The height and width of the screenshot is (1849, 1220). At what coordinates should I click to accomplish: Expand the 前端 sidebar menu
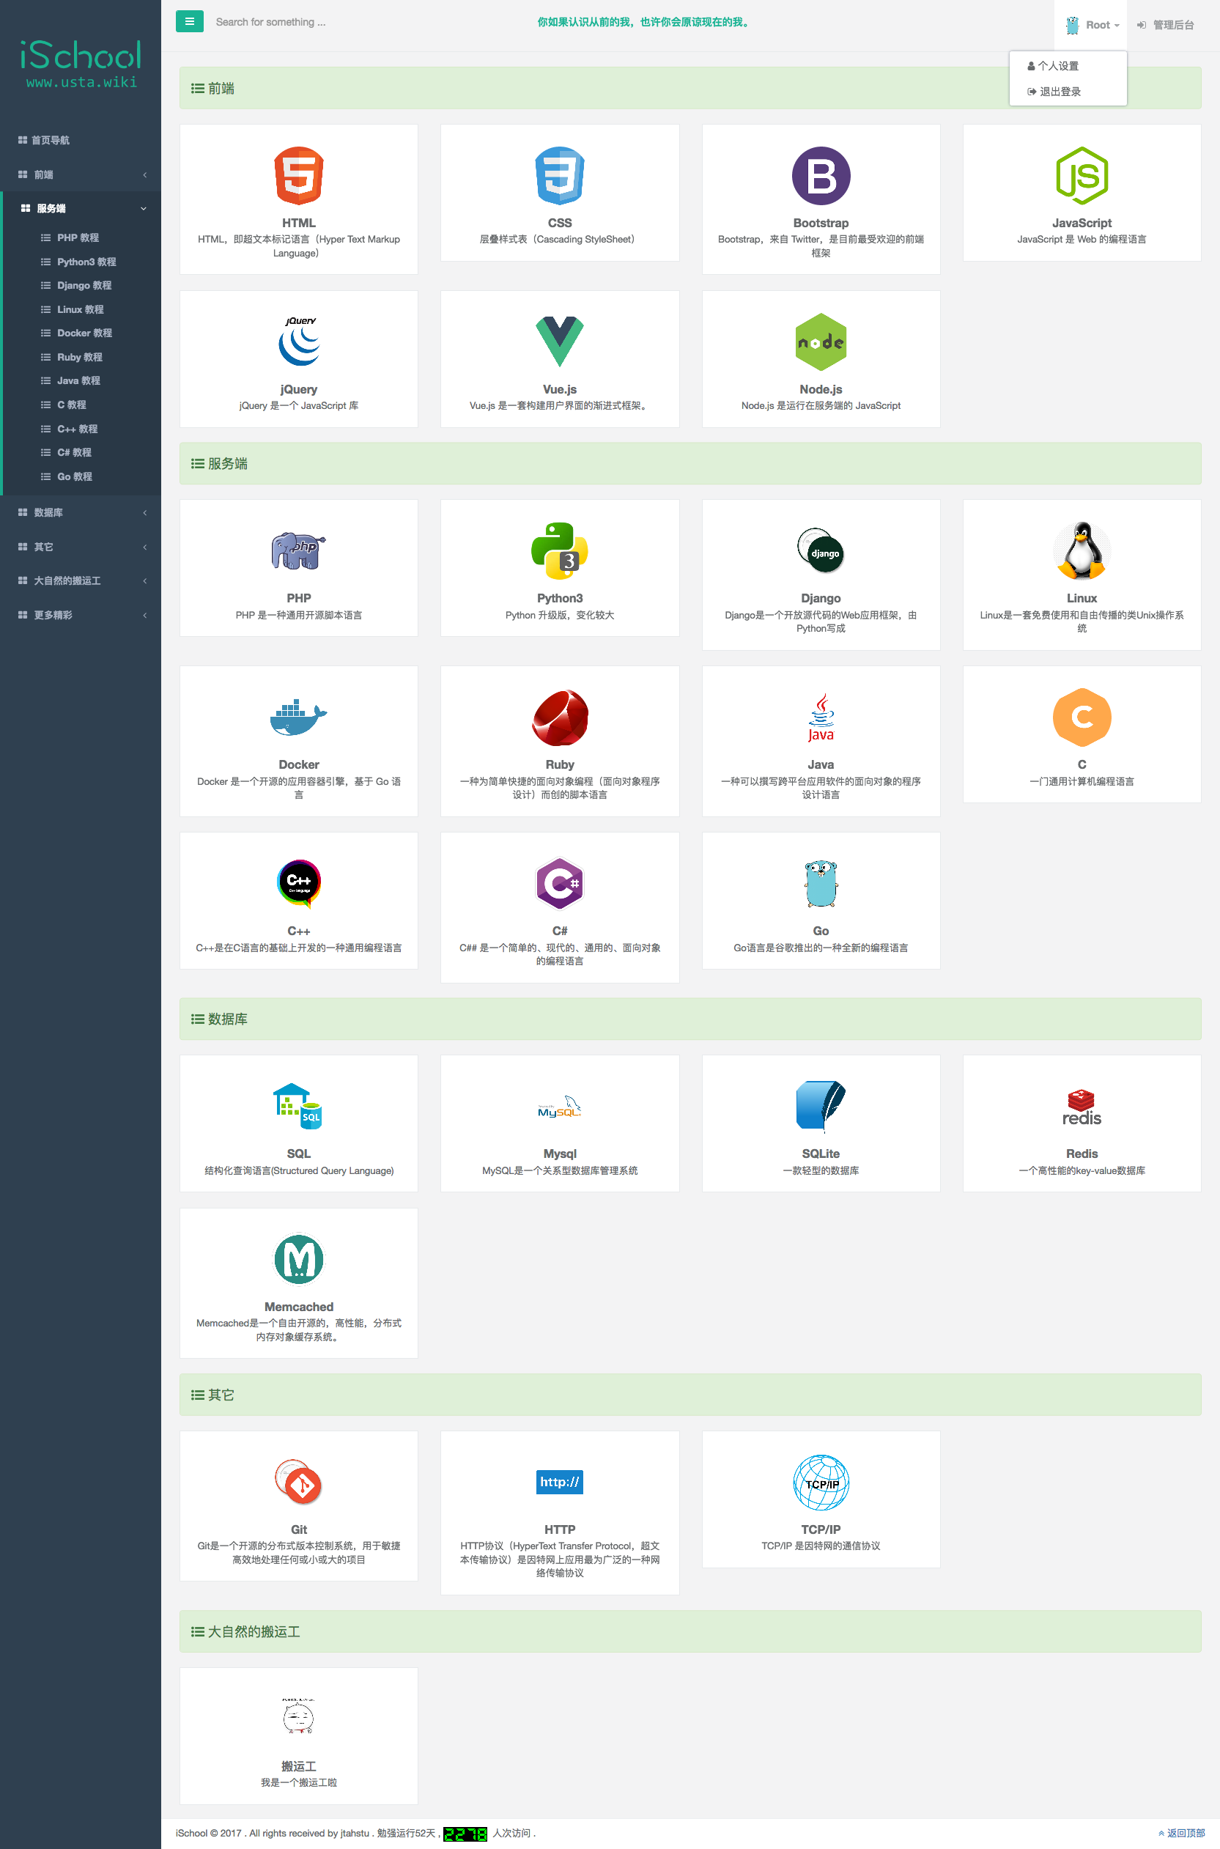(80, 174)
